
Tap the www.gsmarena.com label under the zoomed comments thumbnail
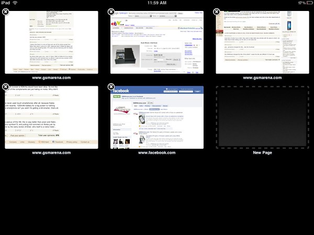pyautogui.click(x=51, y=152)
